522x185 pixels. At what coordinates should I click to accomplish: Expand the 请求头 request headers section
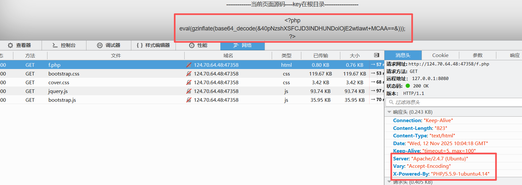point(389,182)
